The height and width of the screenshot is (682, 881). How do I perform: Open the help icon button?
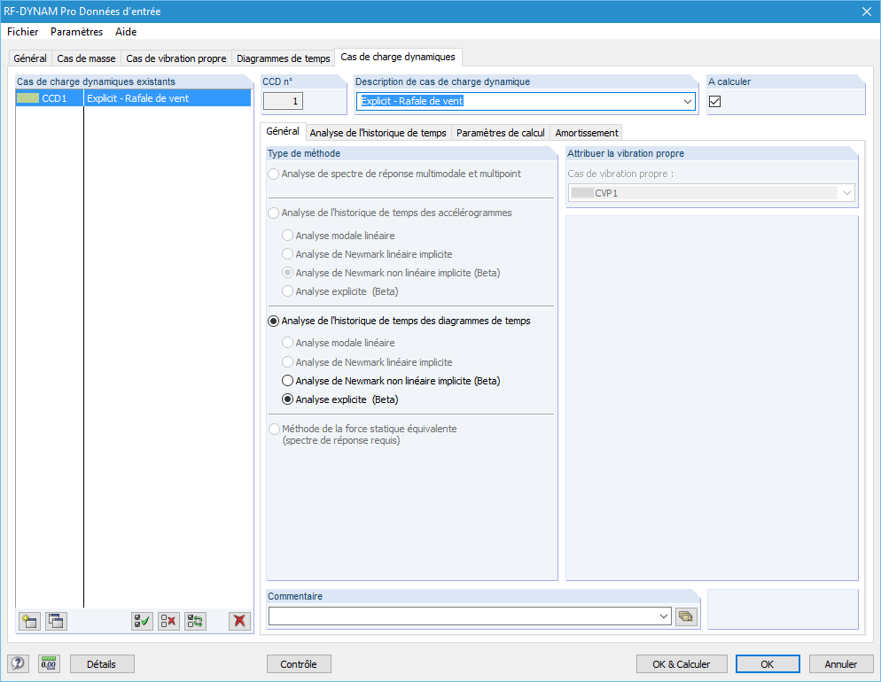(18, 664)
